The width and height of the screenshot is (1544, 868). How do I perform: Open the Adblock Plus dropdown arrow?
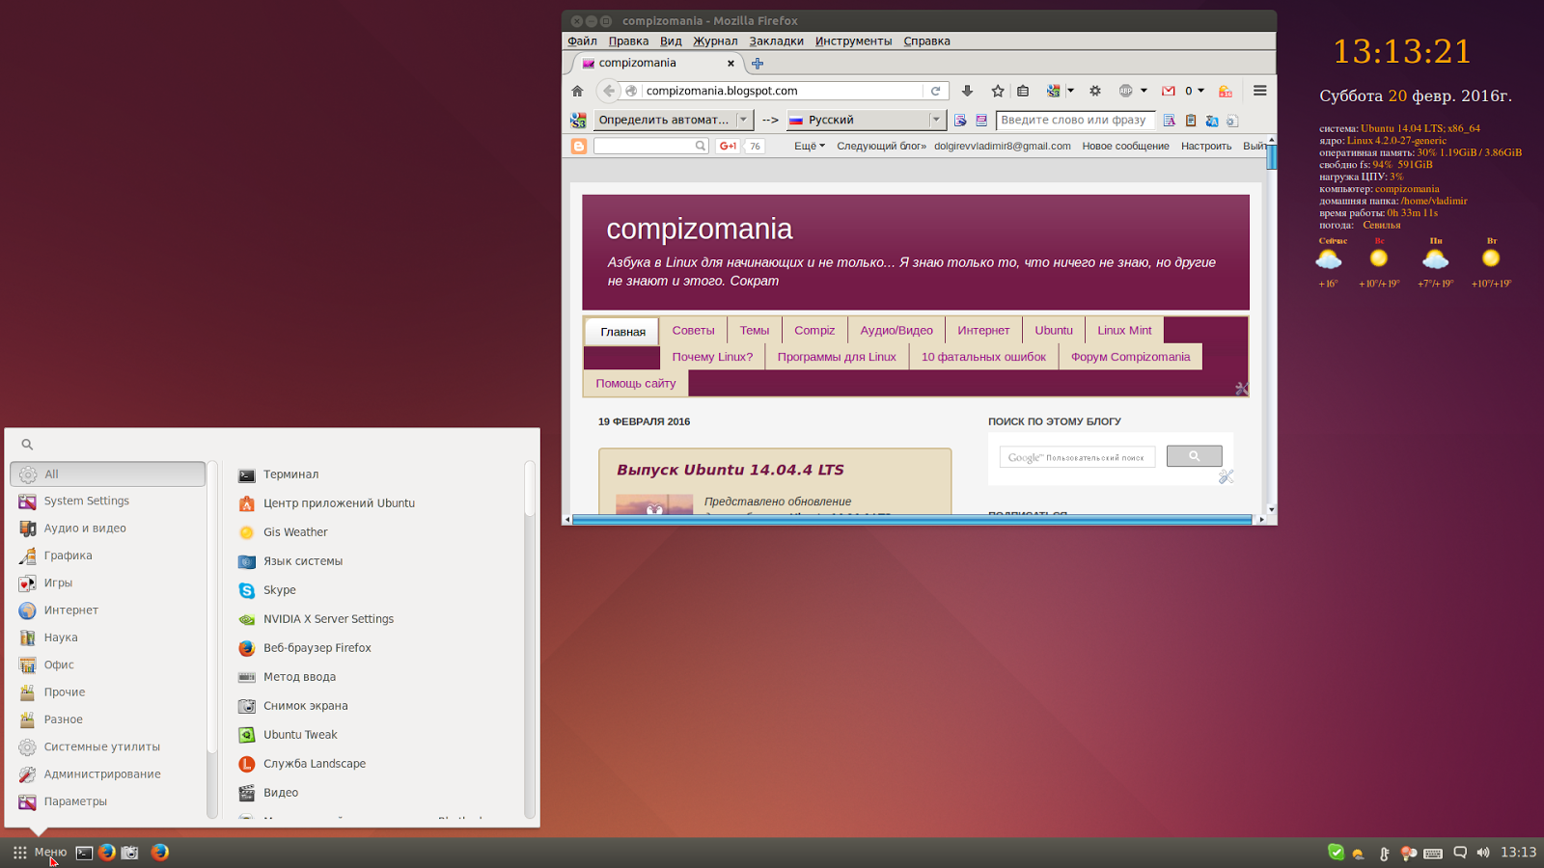coord(1144,91)
